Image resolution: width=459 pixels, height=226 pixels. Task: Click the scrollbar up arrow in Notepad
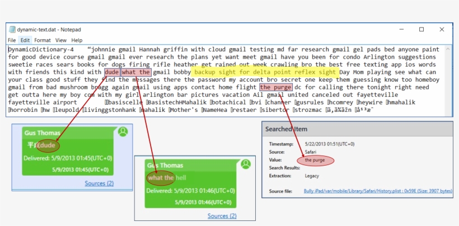pyautogui.click(x=448, y=49)
